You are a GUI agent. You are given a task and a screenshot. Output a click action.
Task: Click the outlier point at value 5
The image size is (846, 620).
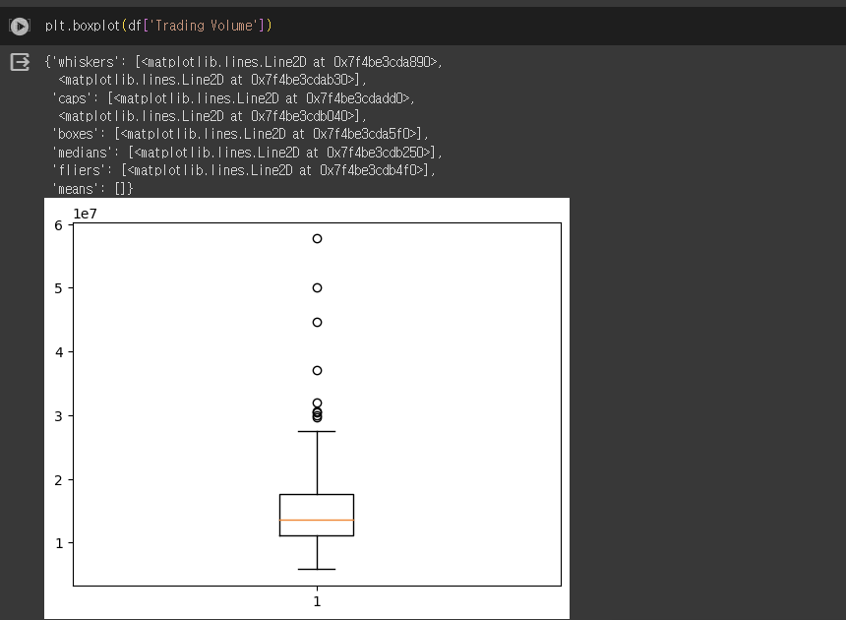317,287
